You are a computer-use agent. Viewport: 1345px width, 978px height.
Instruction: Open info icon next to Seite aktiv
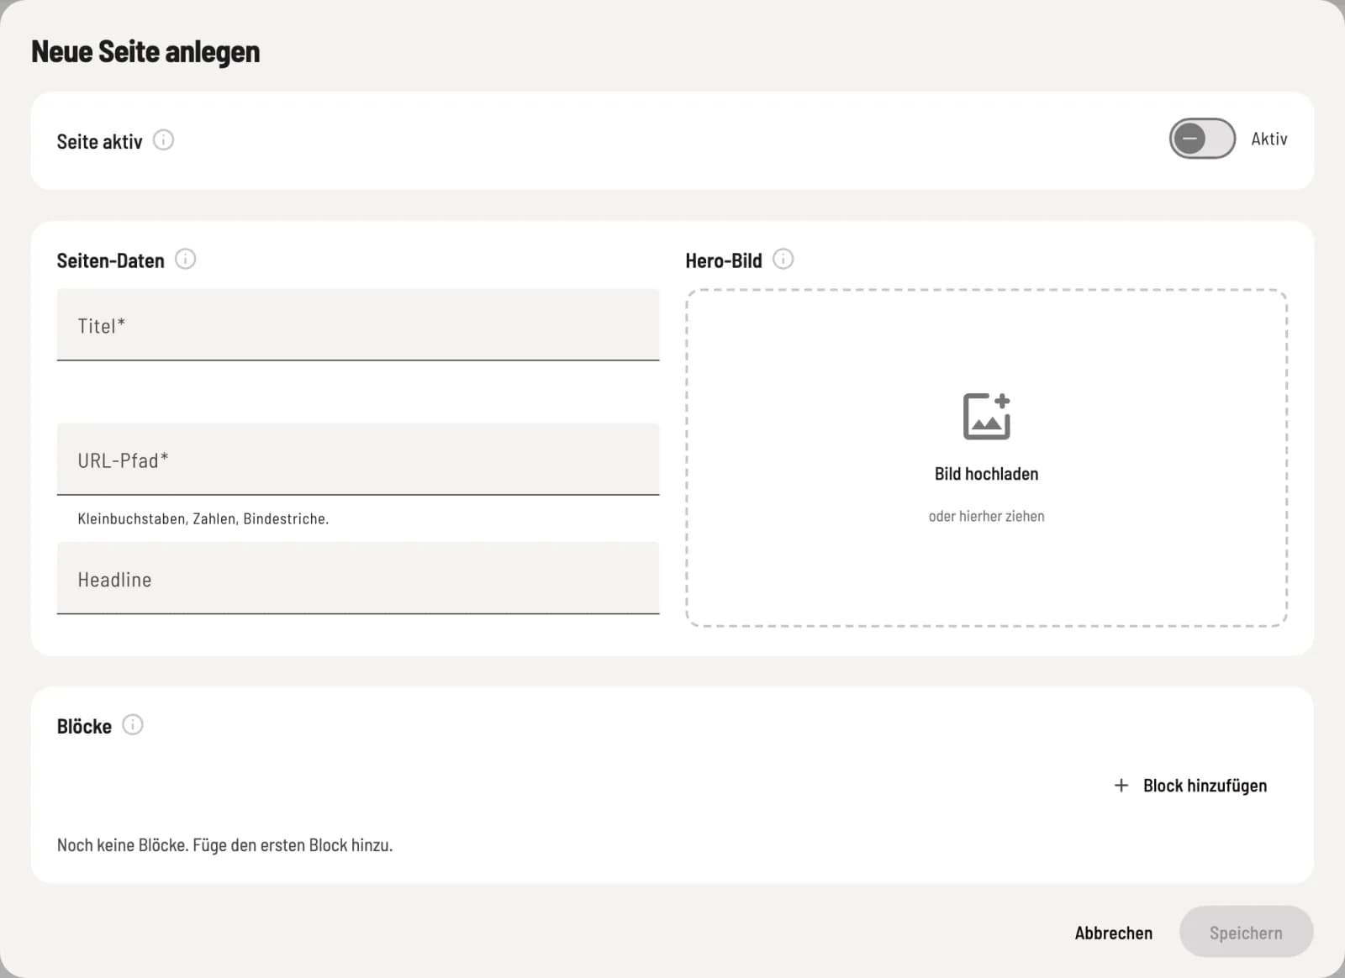coord(163,140)
